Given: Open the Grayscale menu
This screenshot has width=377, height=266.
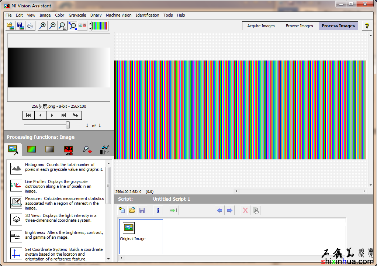Looking at the screenshot, I should (77, 15).
